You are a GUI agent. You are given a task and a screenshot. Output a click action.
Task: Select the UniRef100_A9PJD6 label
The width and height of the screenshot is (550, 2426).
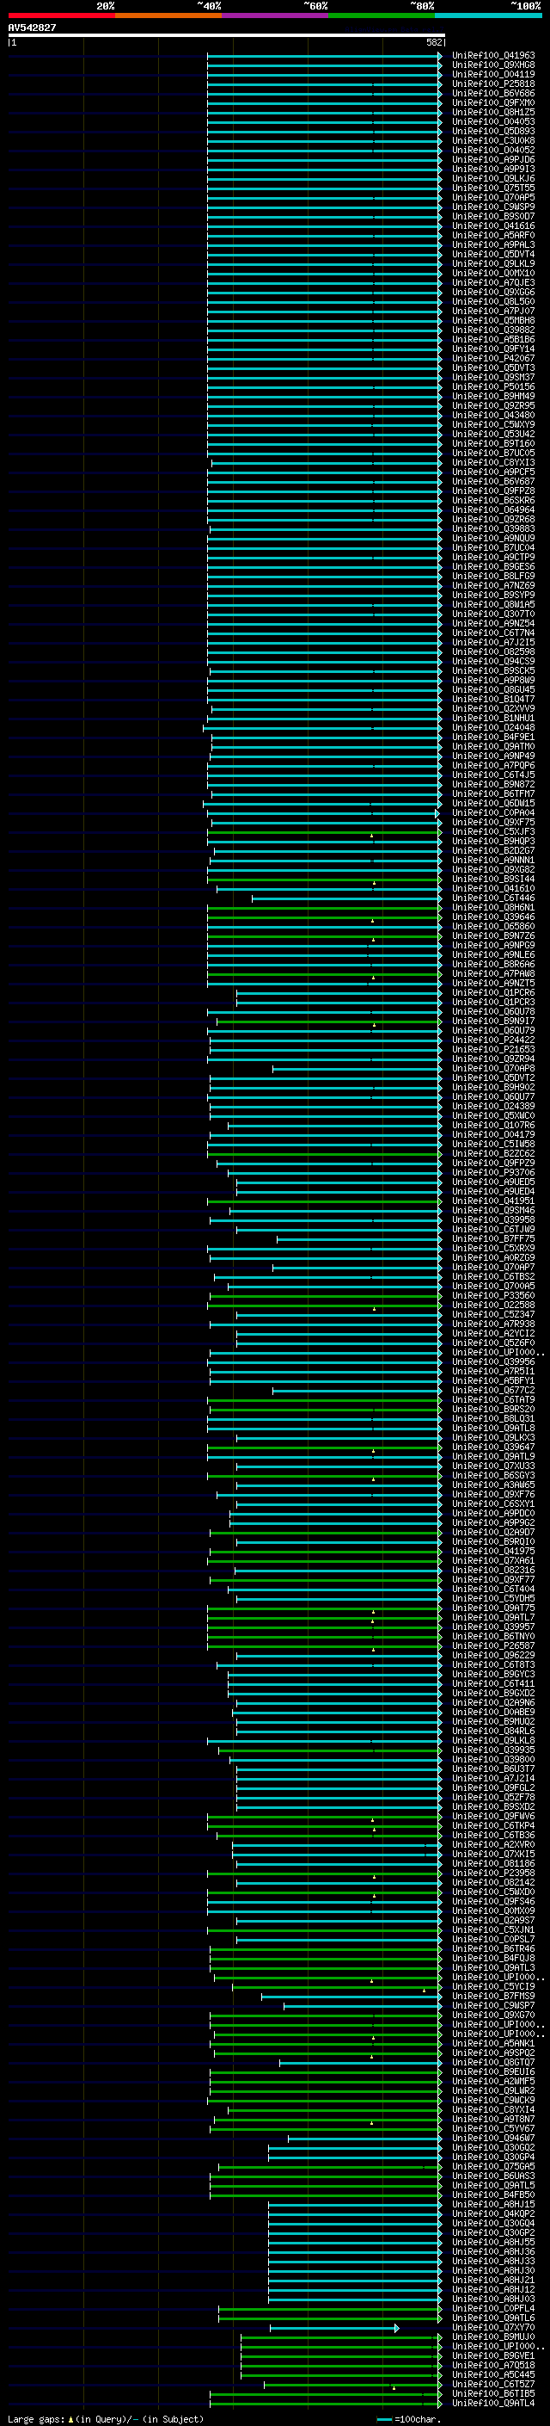pos(493,160)
